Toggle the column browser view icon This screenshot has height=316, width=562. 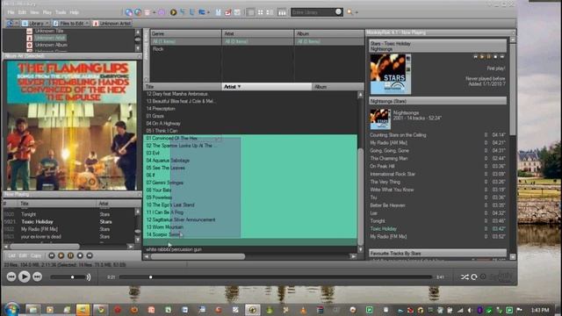coord(282,12)
